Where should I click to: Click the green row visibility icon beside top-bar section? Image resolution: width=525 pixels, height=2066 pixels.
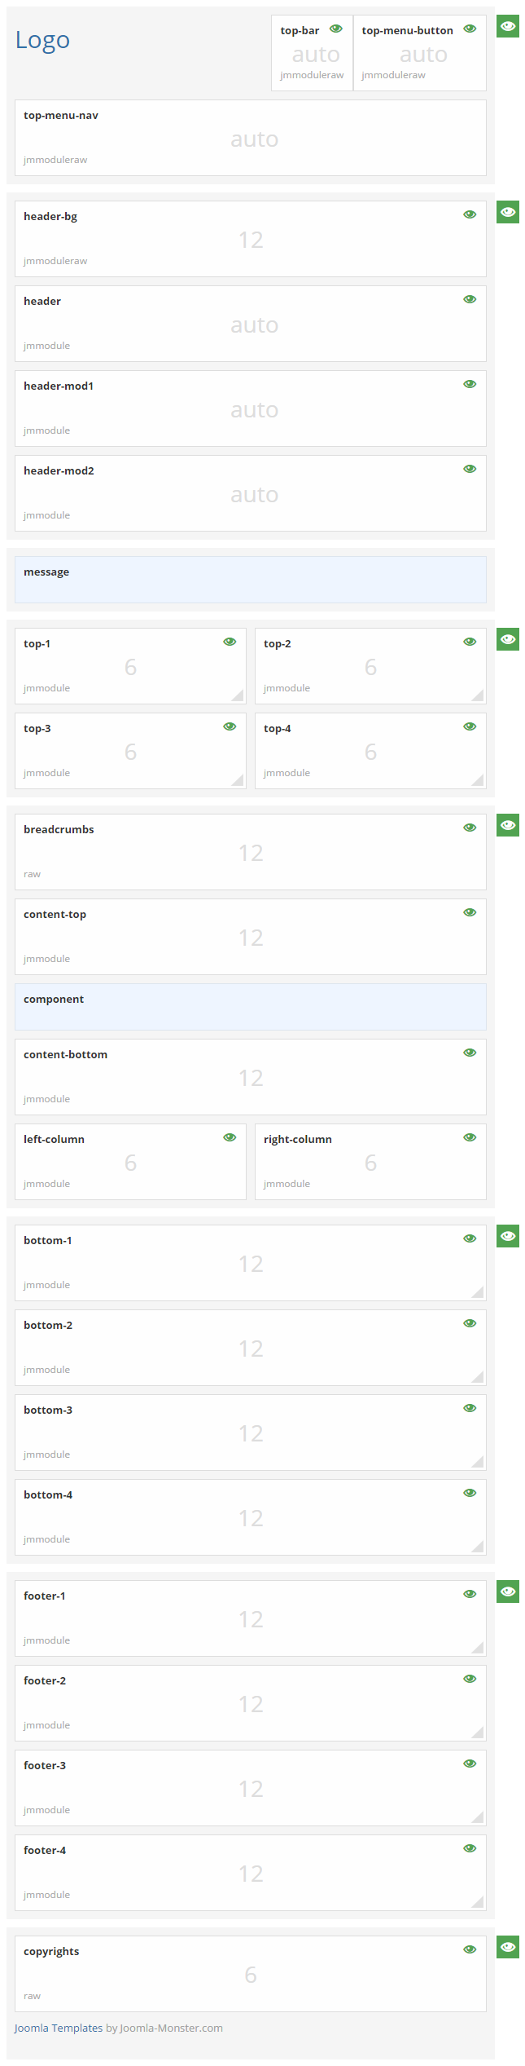(x=507, y=26)
